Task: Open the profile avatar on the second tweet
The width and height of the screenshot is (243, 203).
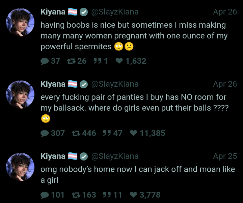Action: click(x=20, y=94)
